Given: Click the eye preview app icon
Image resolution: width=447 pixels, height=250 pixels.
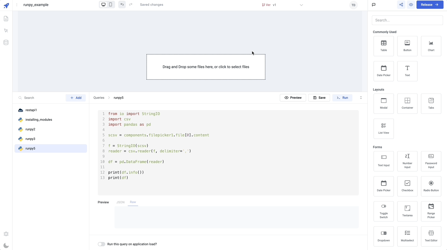Looking at the screenshot, I should tap(411, 5).
